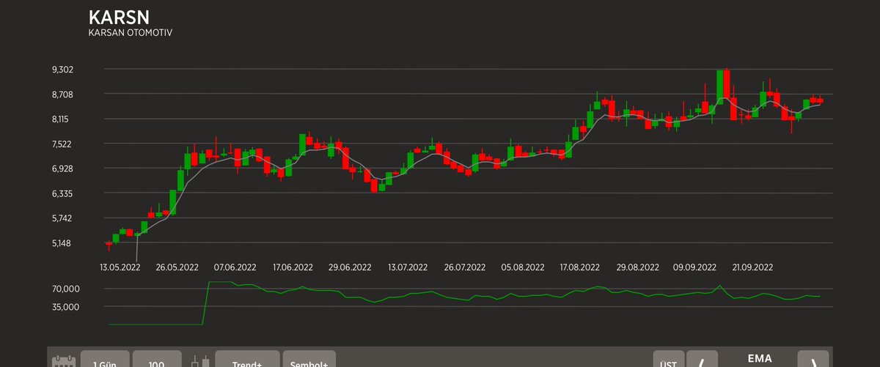Viewport: 880px width, 367px height.
Task: Select the 13.05.2022 date label
Action: [120, 267]
